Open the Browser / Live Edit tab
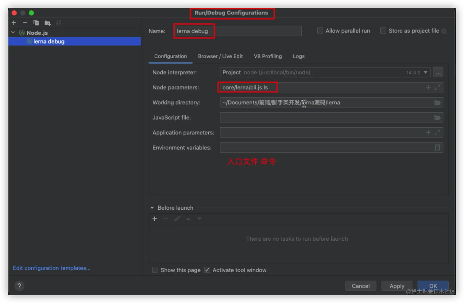The image size is (464, 303). [x=220, y=56]
